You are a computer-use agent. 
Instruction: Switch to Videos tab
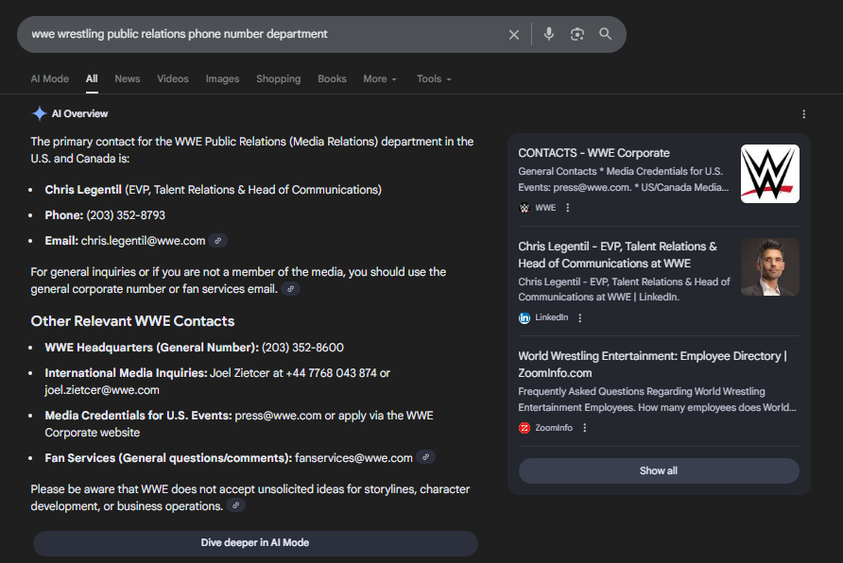[x=173, y=79]
